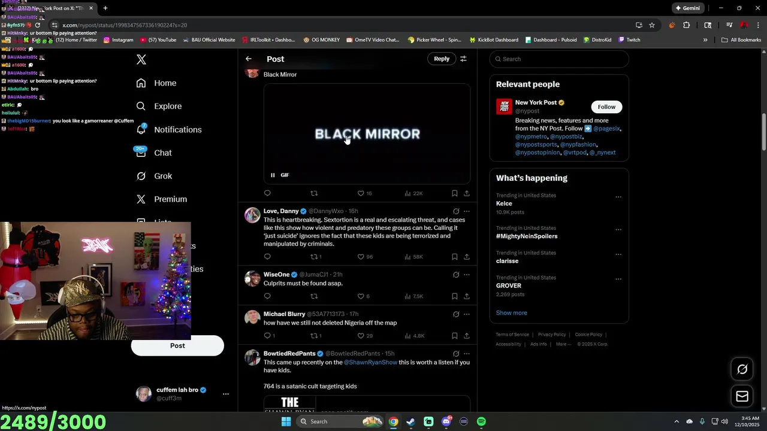Open All Bookmarks folder
Image resolution: width=767 pixels, height=431 pixels.
point(741,40)
